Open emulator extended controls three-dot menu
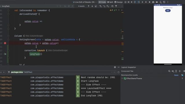Image resolution: width=185 pixels, height=104 pixels. (x=168, y=2)
